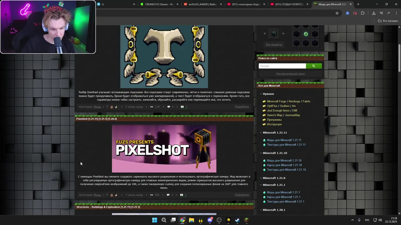This screenshot has width=401, height=225.
Task: Click the blue round extension icon
Action: pyautogui.click(x=347, y=13)
